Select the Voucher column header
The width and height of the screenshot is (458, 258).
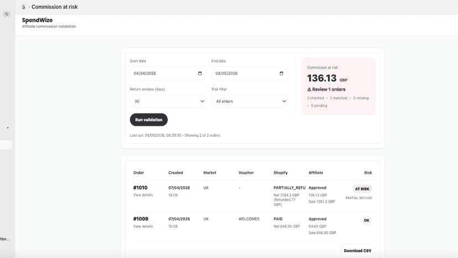[x=246, y=173]
